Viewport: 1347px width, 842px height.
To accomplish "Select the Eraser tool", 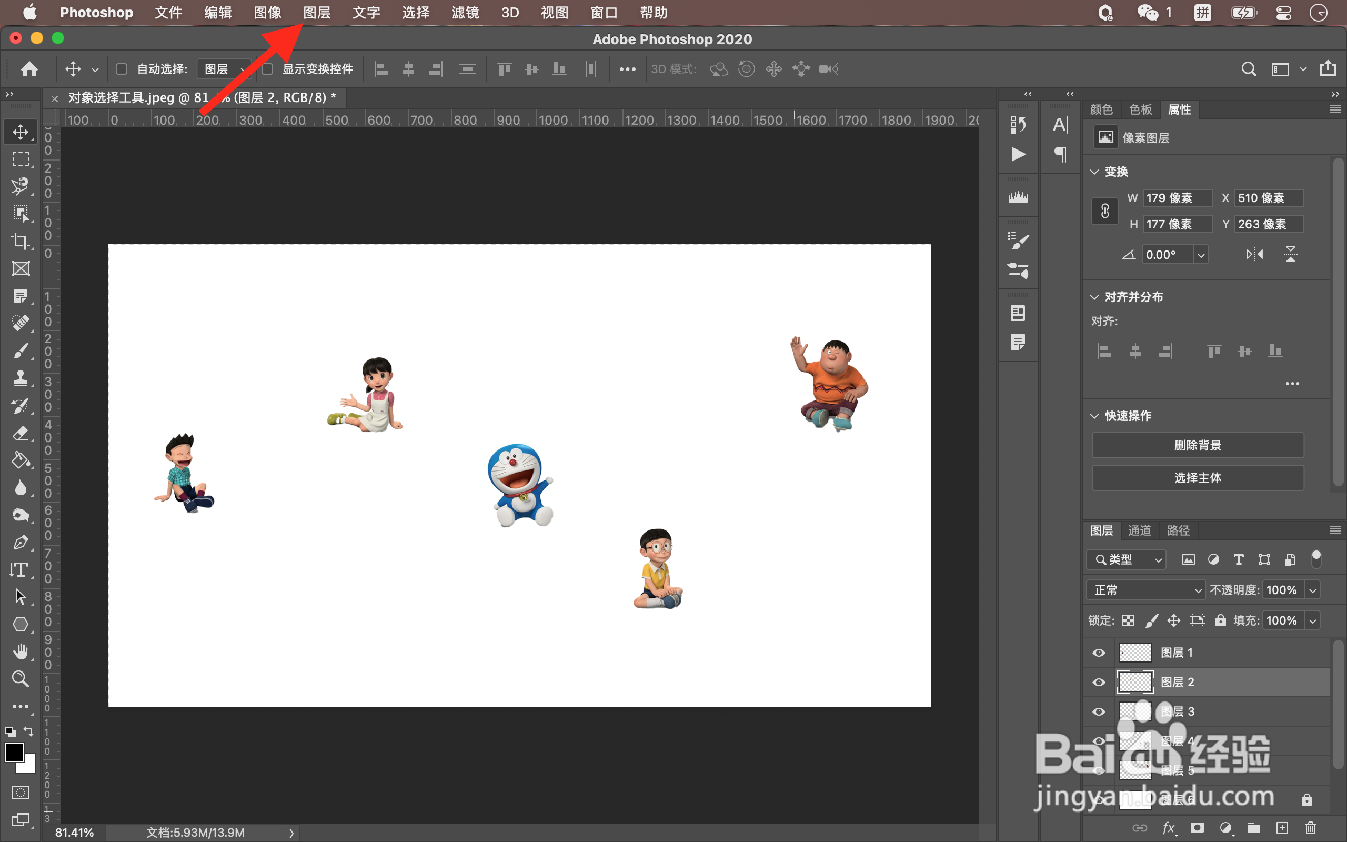I will tap(21, 433).
